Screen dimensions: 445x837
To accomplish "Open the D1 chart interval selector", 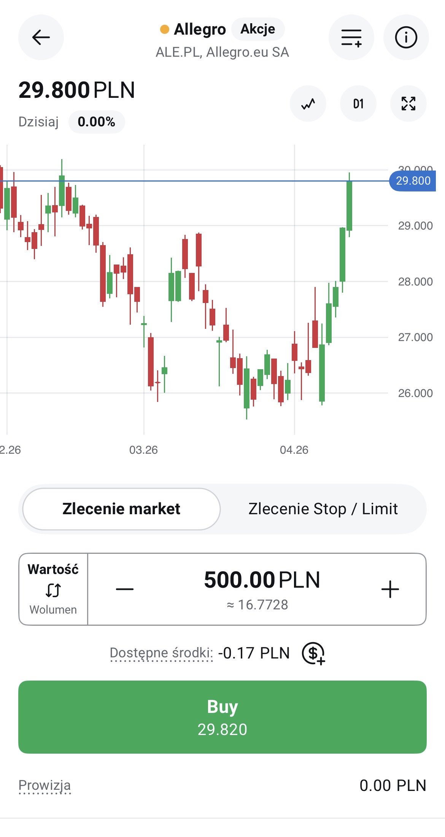I will pyautogui.click(x=358, y=104).
